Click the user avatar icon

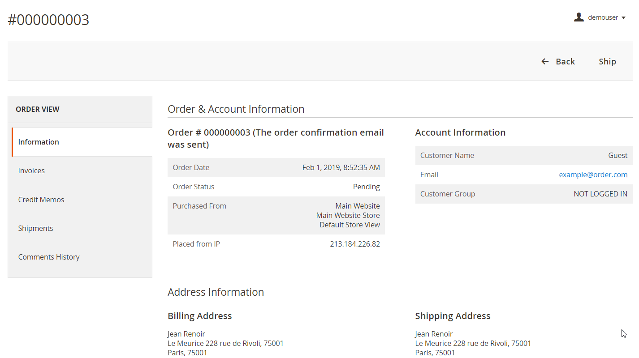[579, 17]
